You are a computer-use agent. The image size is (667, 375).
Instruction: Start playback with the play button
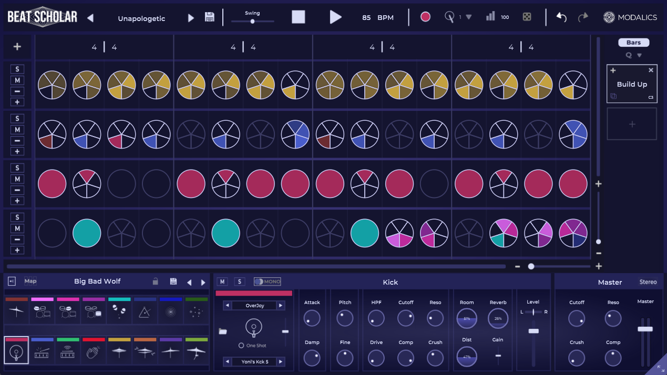335,17
